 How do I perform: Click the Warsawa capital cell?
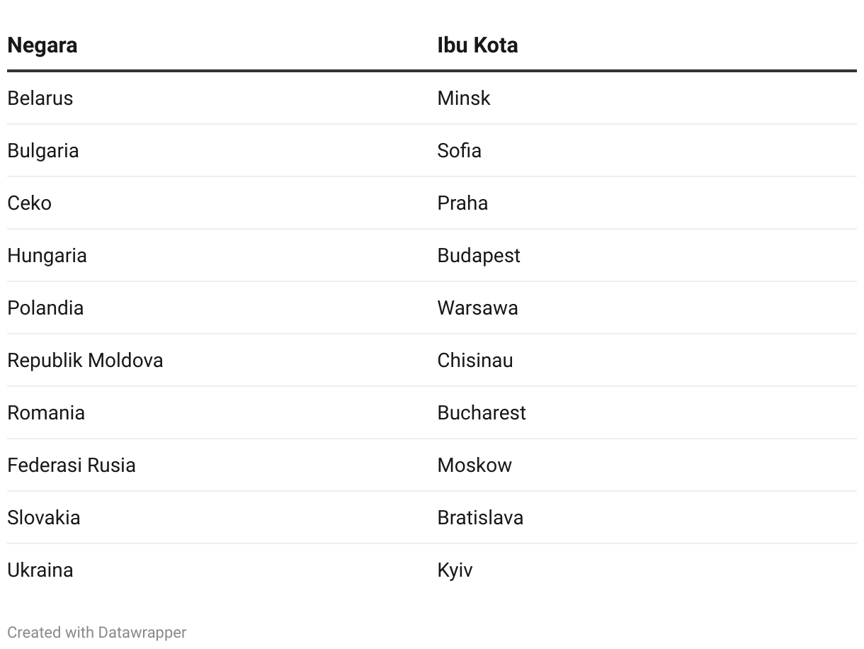point(477,307)
